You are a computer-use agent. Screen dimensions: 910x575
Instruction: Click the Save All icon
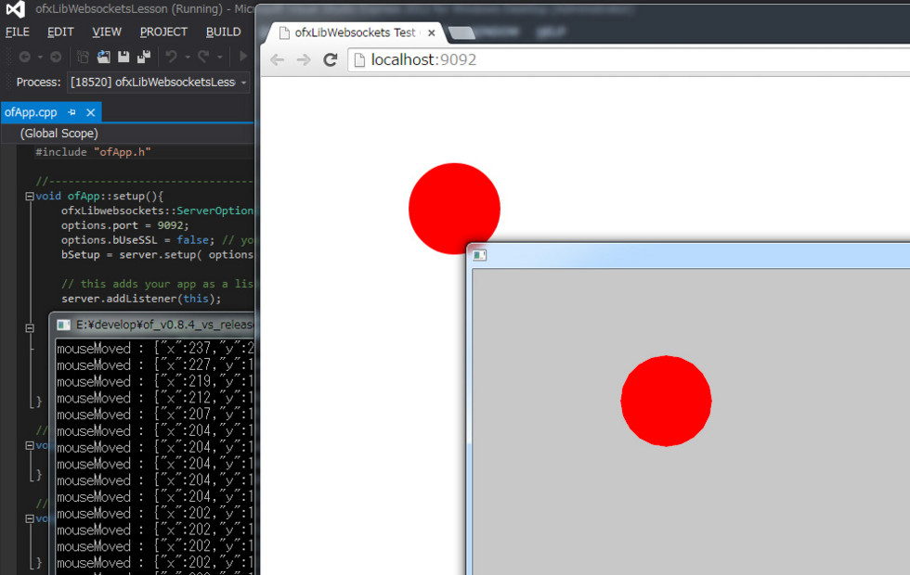click(x=143, y=57)
